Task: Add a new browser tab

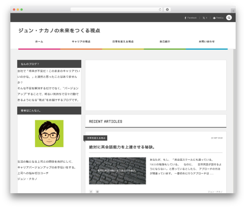Action: [233, 11]
